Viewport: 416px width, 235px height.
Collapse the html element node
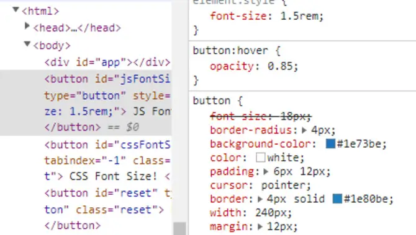point(16,10)
